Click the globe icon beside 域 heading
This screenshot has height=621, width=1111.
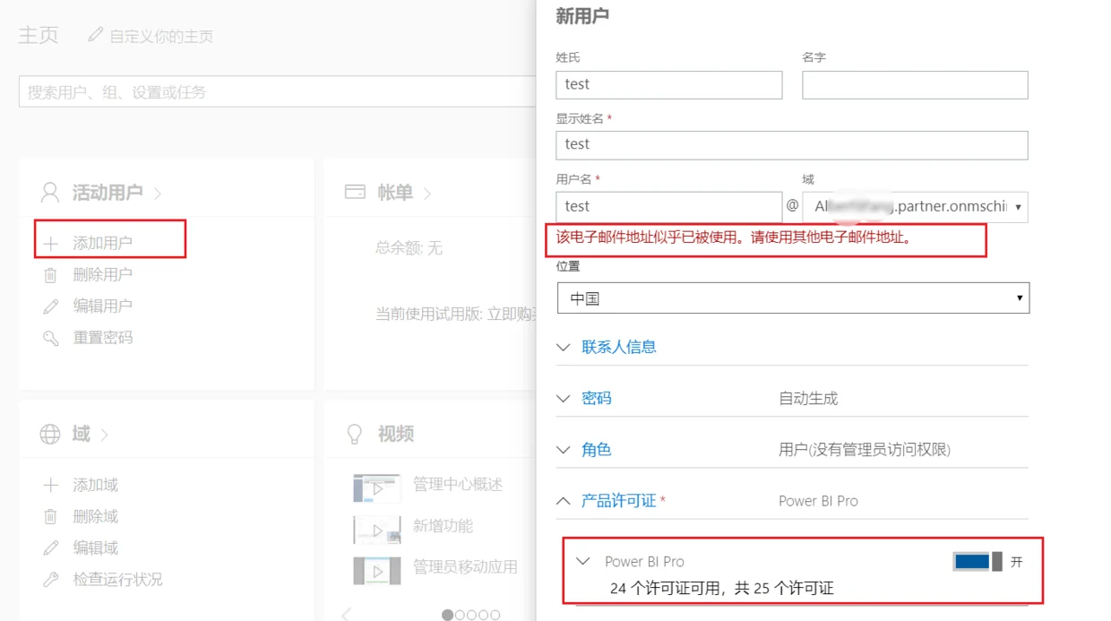(50, 435)
